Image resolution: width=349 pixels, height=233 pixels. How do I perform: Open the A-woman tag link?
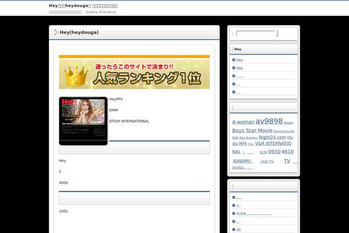click(243, 122)
